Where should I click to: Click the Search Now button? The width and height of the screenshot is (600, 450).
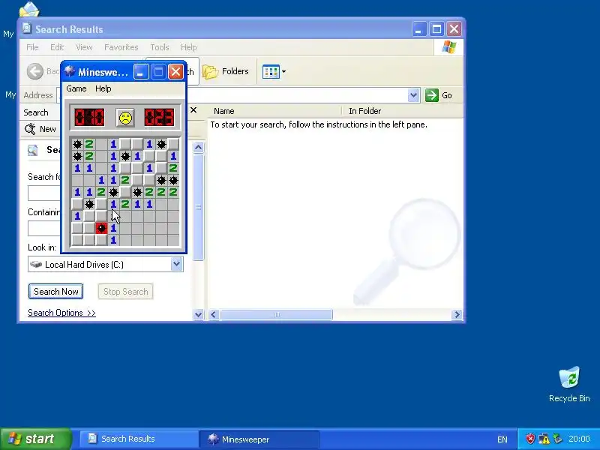(x=55, y=292)
